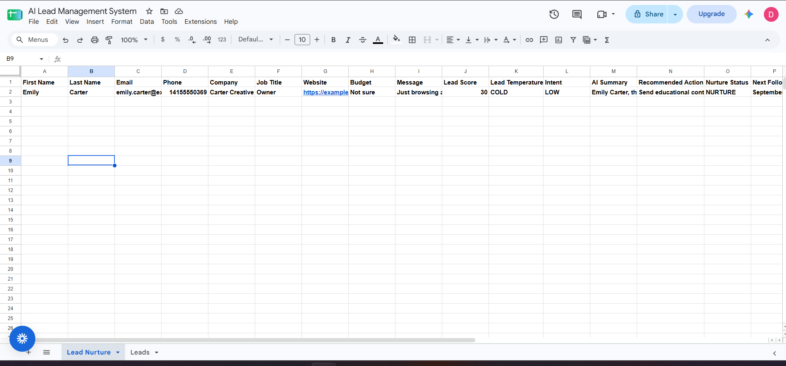The width and height of the screenshot is (786, 366).
Task: Open the Edit menu
Action: click(52, 22)
